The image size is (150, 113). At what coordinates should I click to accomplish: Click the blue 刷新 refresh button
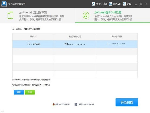tap(19, 92)
